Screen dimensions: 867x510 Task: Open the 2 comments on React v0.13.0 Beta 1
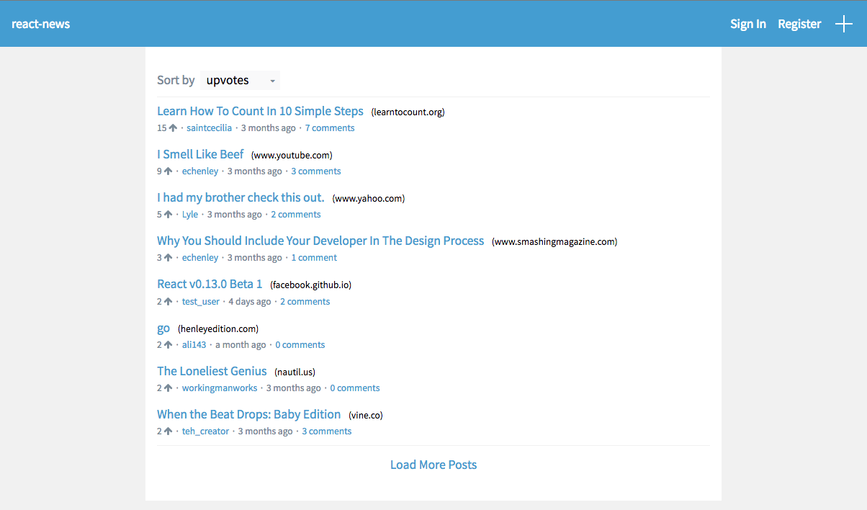305,301
